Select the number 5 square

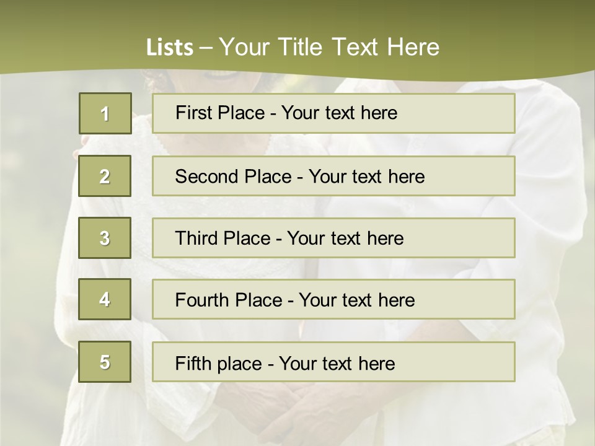click(x=105, y=362)
